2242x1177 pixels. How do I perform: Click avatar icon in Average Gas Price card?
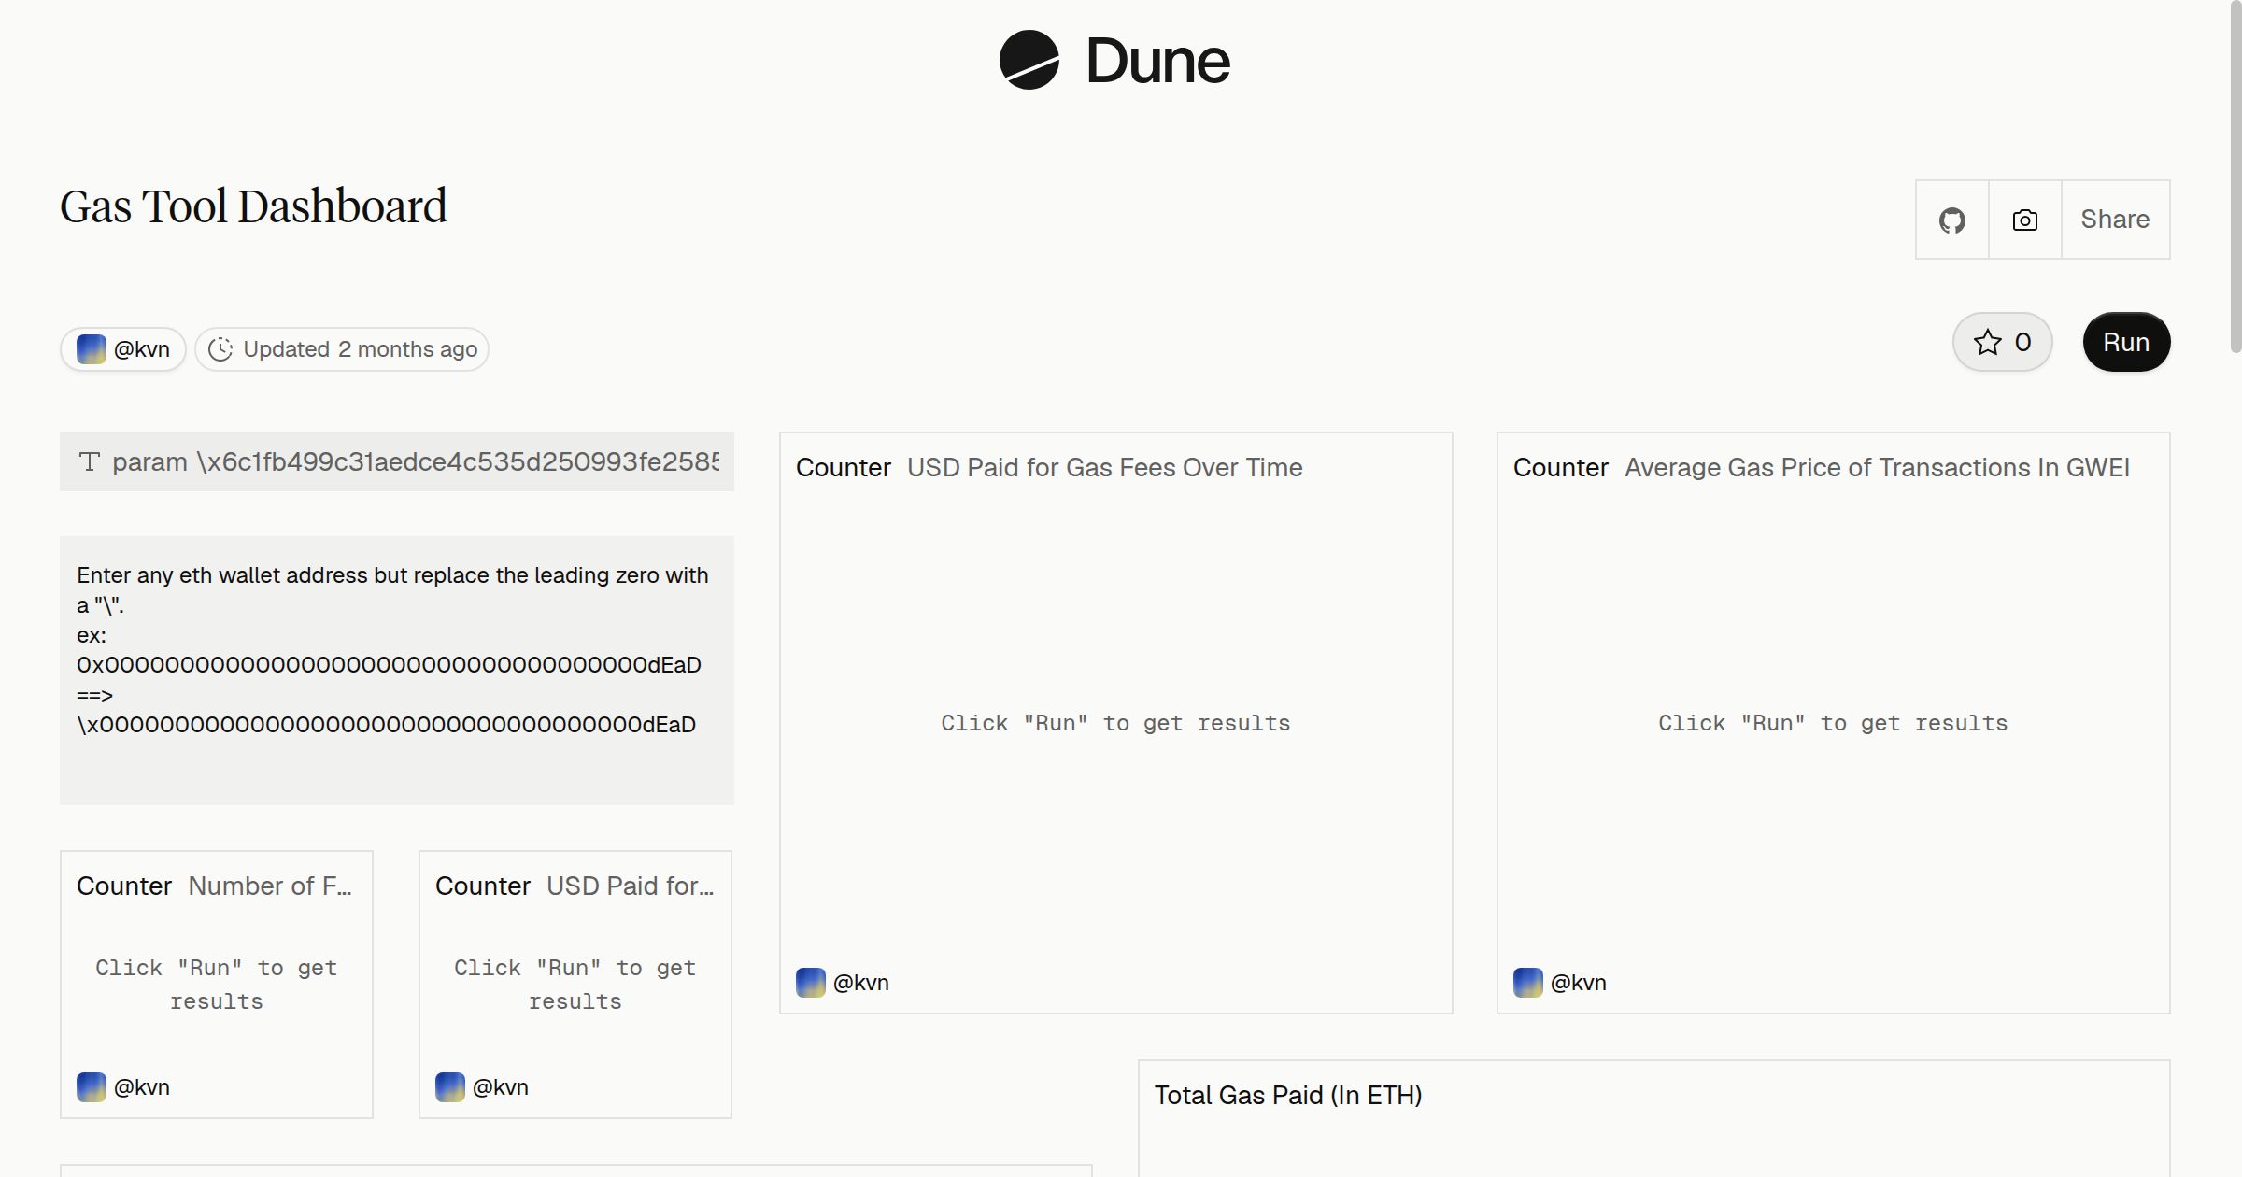(x=1528, y=983)
